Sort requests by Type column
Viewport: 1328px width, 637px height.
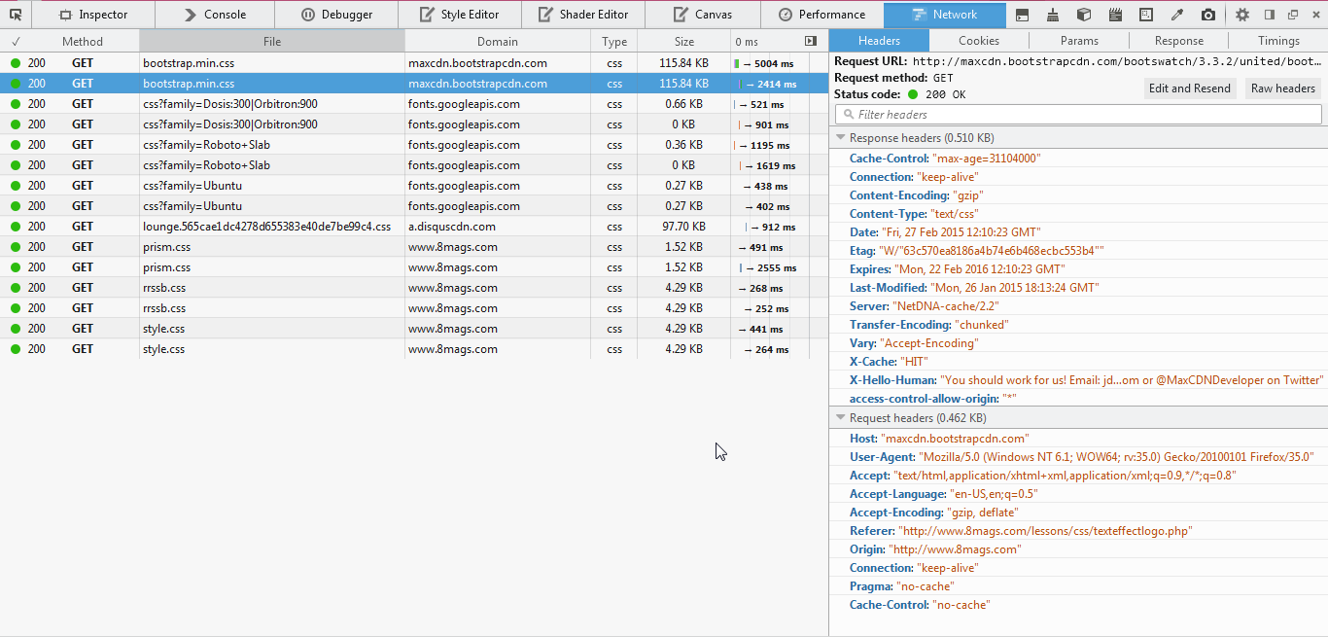[x=614, y=42]
